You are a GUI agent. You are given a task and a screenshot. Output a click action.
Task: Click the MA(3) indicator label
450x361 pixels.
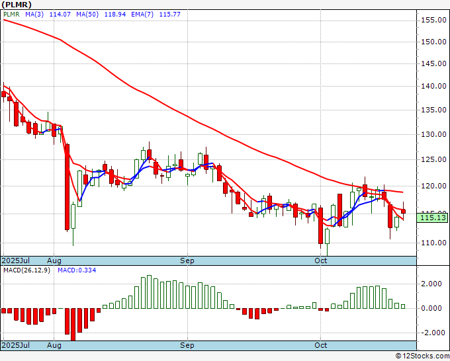(x=34, y=15)
